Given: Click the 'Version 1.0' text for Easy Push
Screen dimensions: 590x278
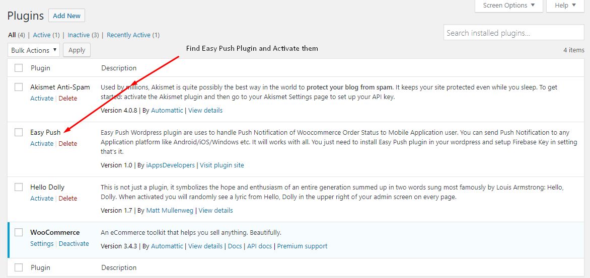Looking at the screenshot, I should [116, 165].
